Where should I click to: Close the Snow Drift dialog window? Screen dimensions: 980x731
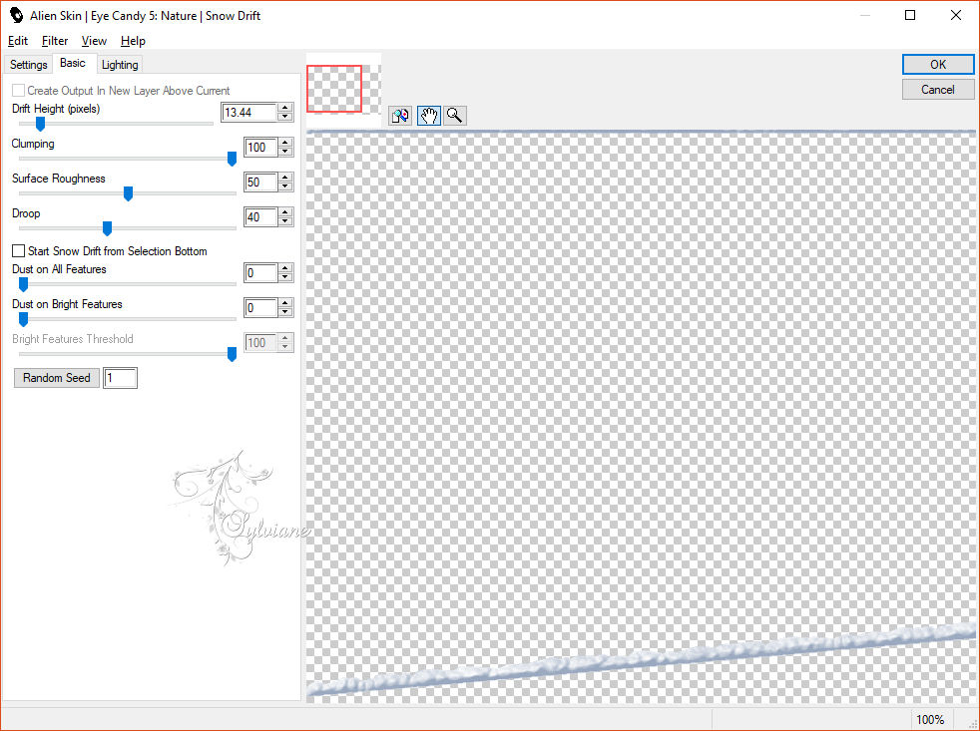(956, 15)
